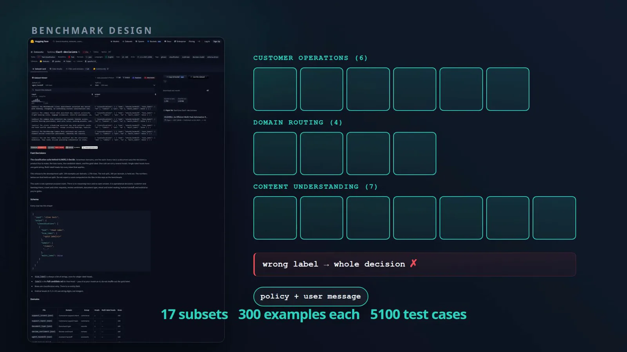
Task: Switch to Files and versions tab
Action: (77, 69)
